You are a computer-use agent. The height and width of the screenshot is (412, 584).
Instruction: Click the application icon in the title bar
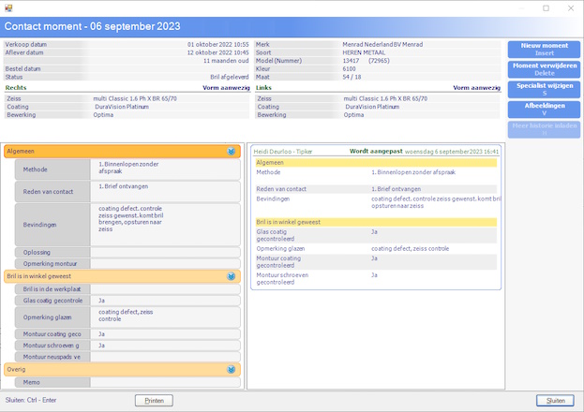click(x=7, y=7)
